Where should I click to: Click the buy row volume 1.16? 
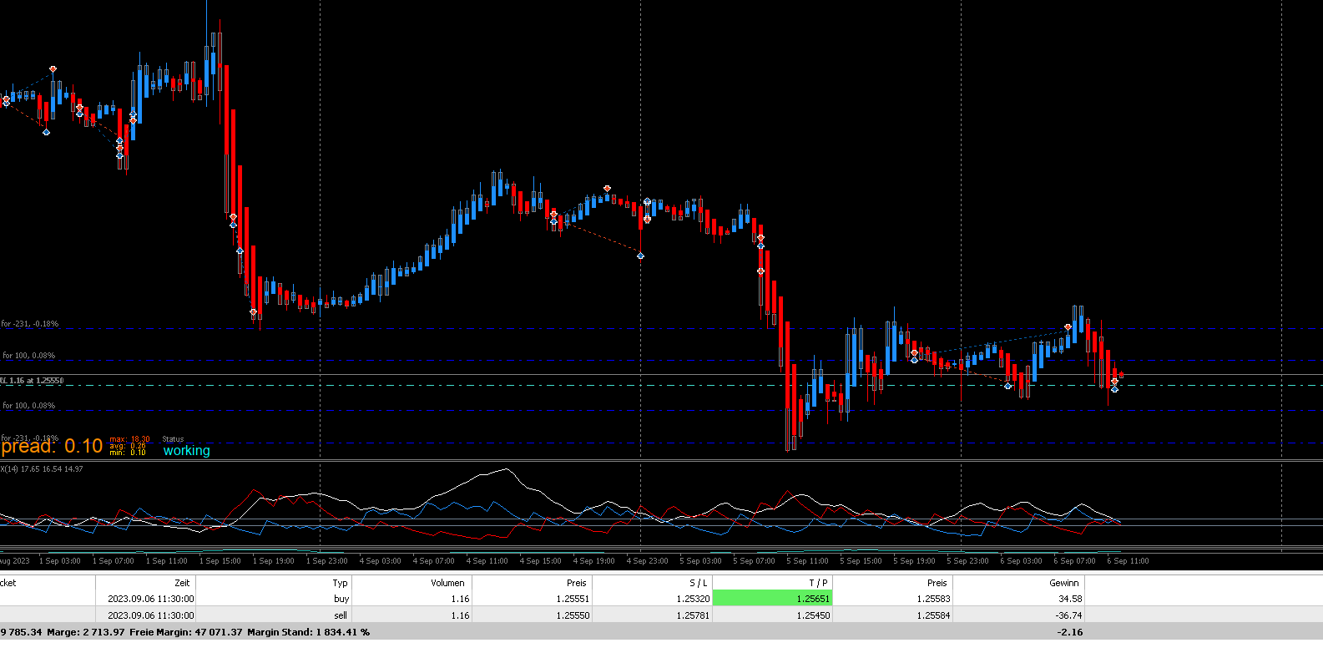pos(460,599)
